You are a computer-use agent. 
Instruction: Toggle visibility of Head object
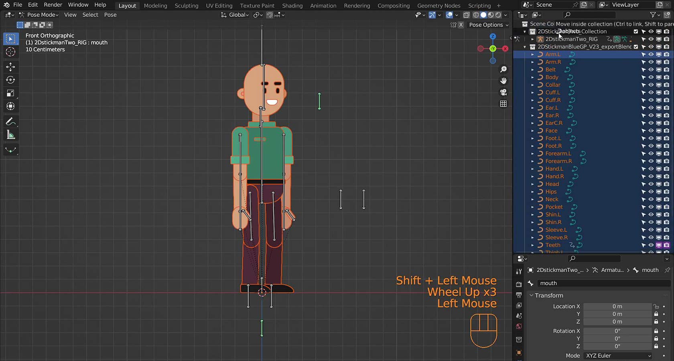pos(651,184)
